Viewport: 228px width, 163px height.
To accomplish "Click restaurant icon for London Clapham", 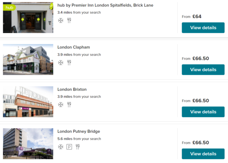I will click(x=69, y=63).
